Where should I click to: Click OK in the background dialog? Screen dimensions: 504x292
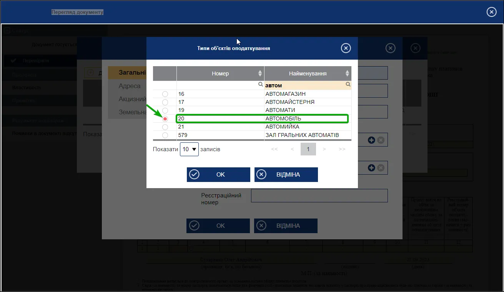point(218,226)
